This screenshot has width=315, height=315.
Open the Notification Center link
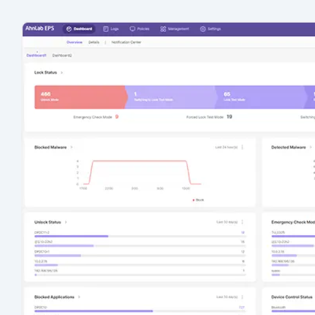(x=126, y=42)
